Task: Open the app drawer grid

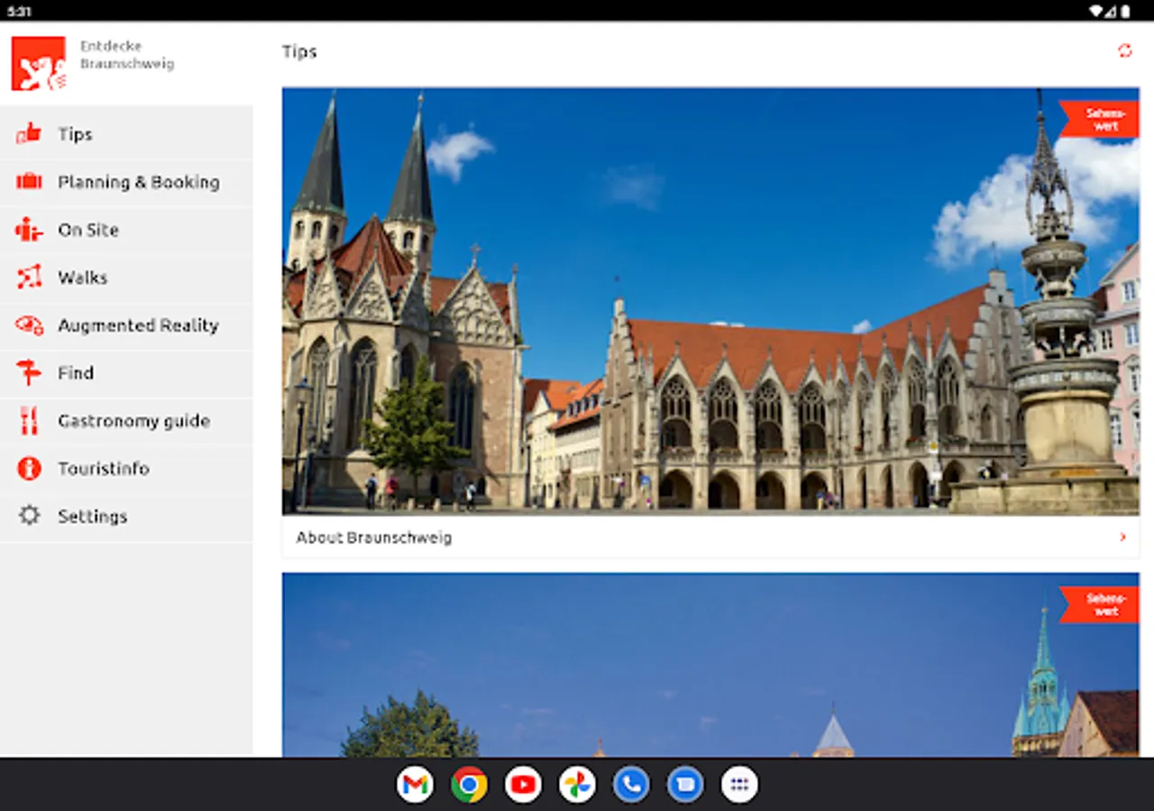Action: click(739, 785)
